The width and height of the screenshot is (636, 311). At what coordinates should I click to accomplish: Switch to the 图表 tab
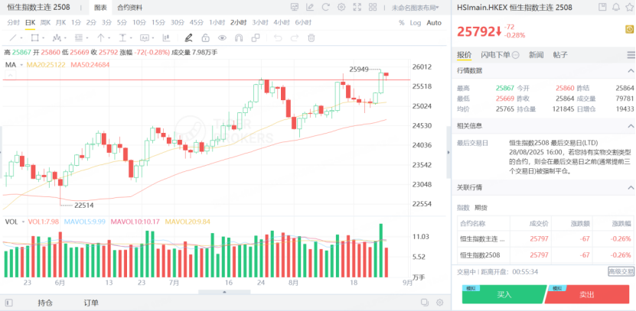pos(100,8)
